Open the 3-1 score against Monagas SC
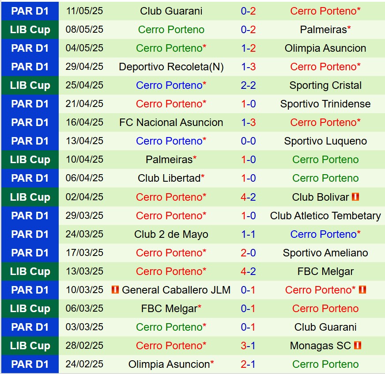385x374 pixels. pos(248,346)
